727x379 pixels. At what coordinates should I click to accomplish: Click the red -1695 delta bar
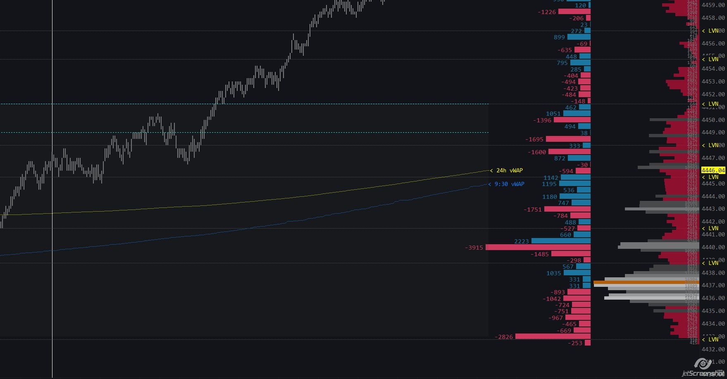click(x=568, y=139)
